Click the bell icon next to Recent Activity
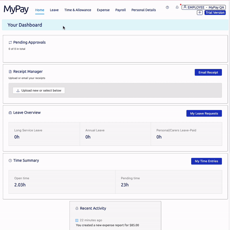 76,208
